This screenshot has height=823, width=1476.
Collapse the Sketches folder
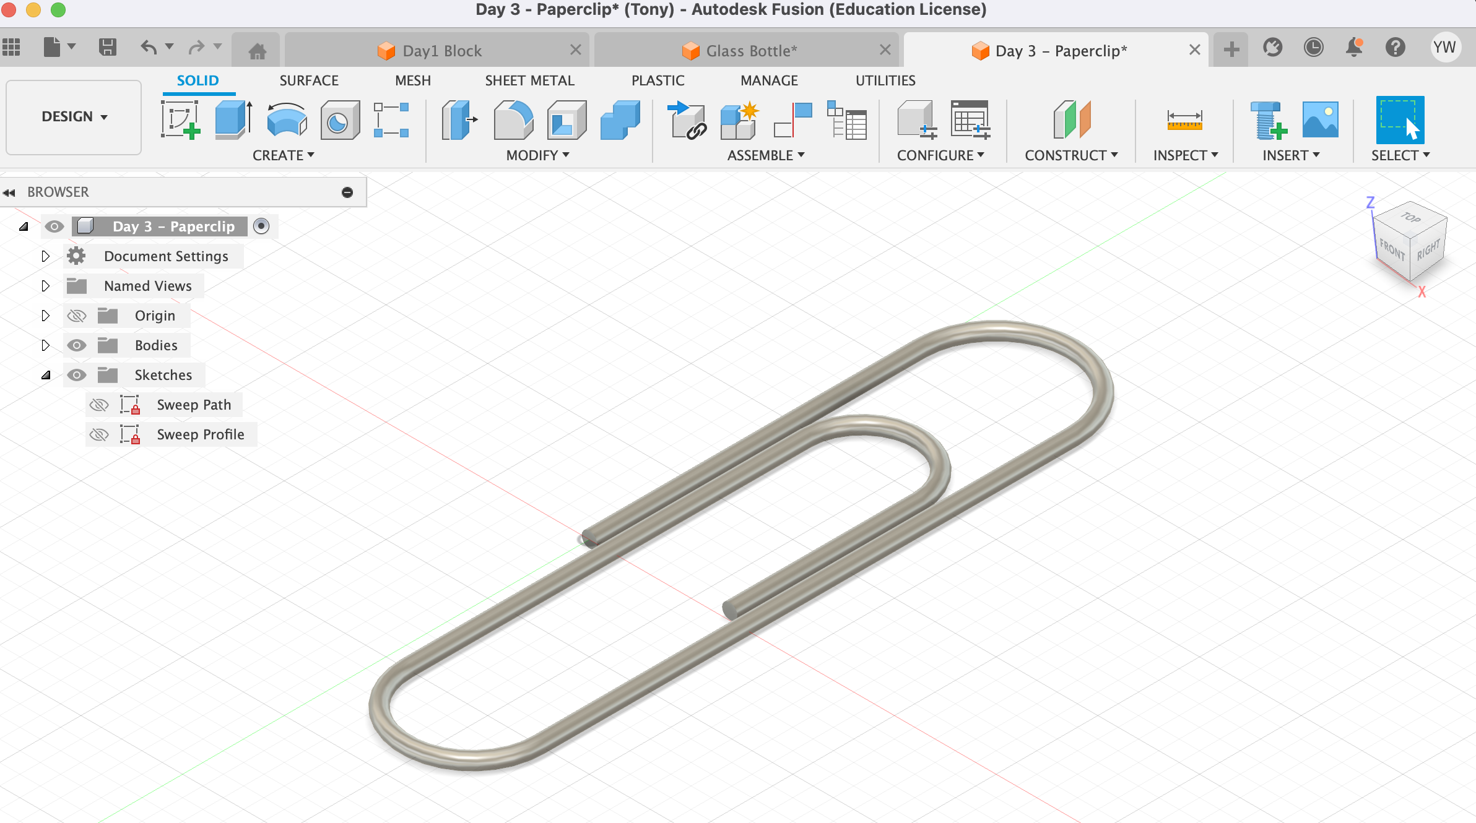click(x=45, y=375)
